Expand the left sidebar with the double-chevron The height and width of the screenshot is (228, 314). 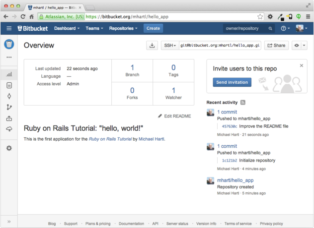(x=9, y=221)
